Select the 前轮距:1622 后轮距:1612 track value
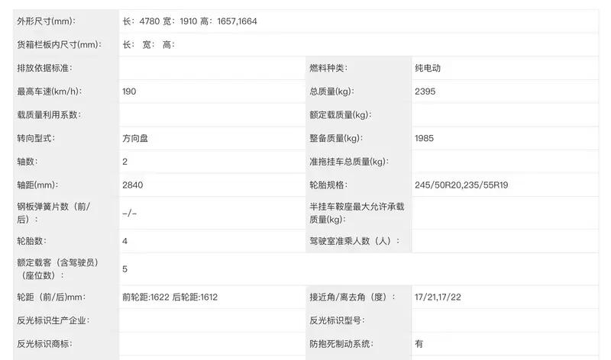Viewport: 611px width, 360px height. click(170, 297)
